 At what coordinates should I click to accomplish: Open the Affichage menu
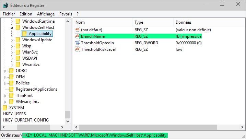(x=46, y=14)
